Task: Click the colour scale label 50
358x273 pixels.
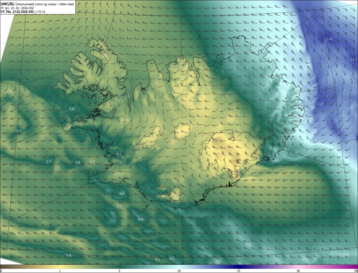Action: [x=356, y=271]
